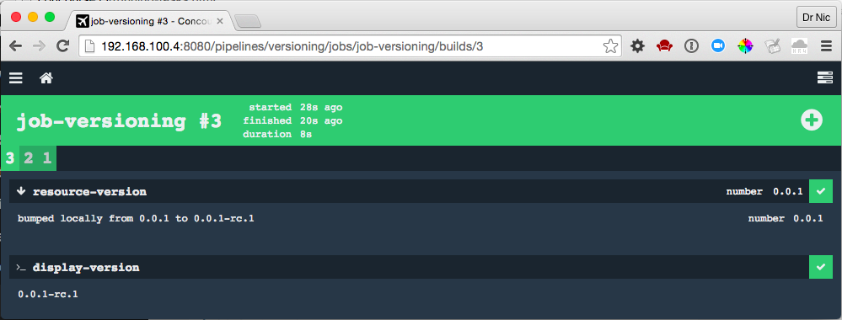Image resolution: width=842 pixels, height=320 pixels.
Task: Go back with the browser back arrow
Action: [x=15, y=46]
